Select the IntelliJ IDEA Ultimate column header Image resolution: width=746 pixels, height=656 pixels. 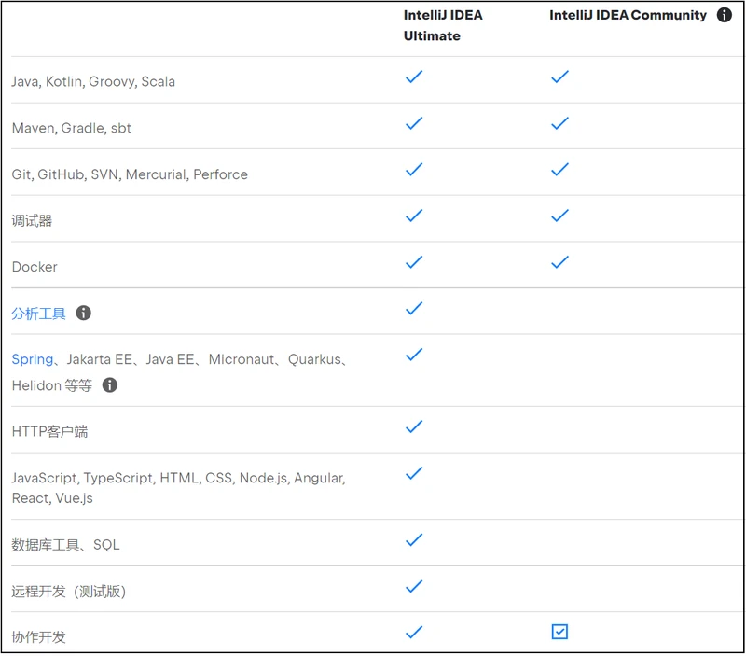coord(443,25)
